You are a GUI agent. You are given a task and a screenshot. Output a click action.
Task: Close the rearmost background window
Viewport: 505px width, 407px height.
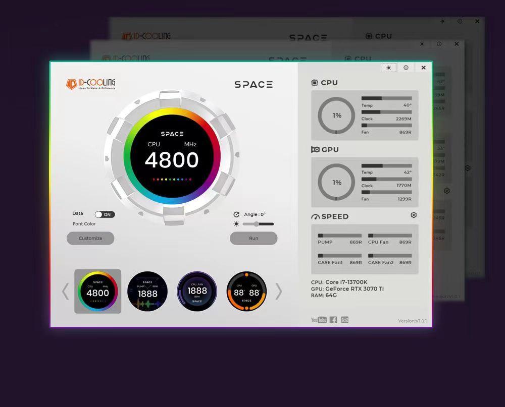[x=477, y=21]
